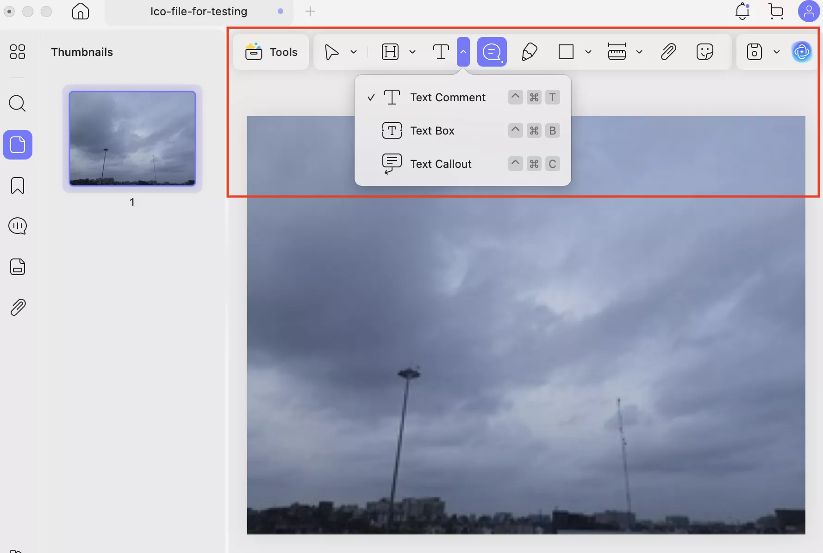The height and width of the screenshot is (553, 823).
Task: Choose Text Callout from the menu
Action: coord(441,164)
